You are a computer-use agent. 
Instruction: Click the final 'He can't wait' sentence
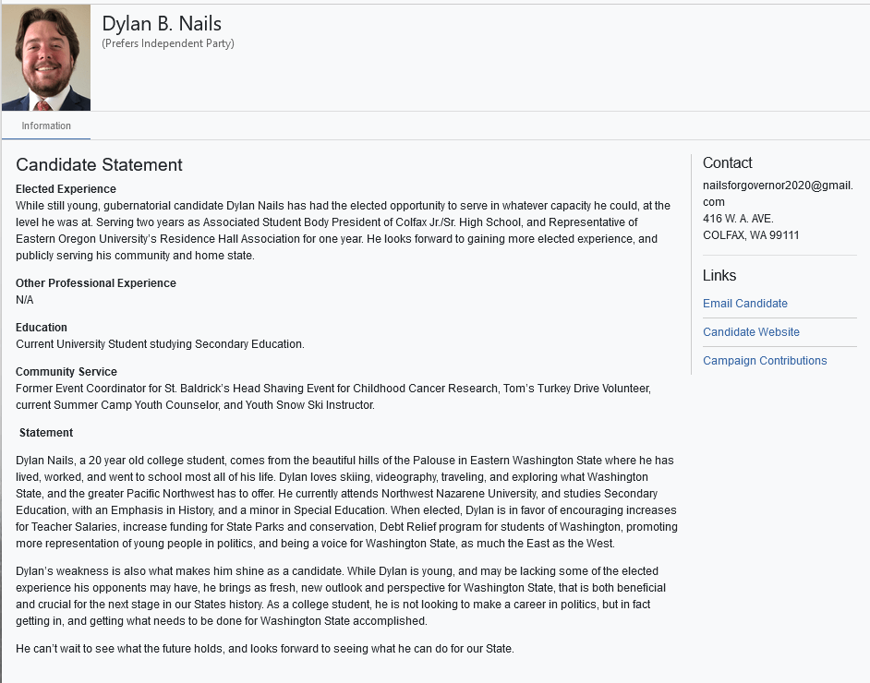(264, 649)
